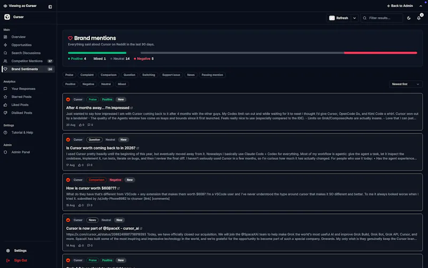The height and width of the screenshot is (268, 428).
Task: Toggle the Question category filter chip
Action: (129, 75)
